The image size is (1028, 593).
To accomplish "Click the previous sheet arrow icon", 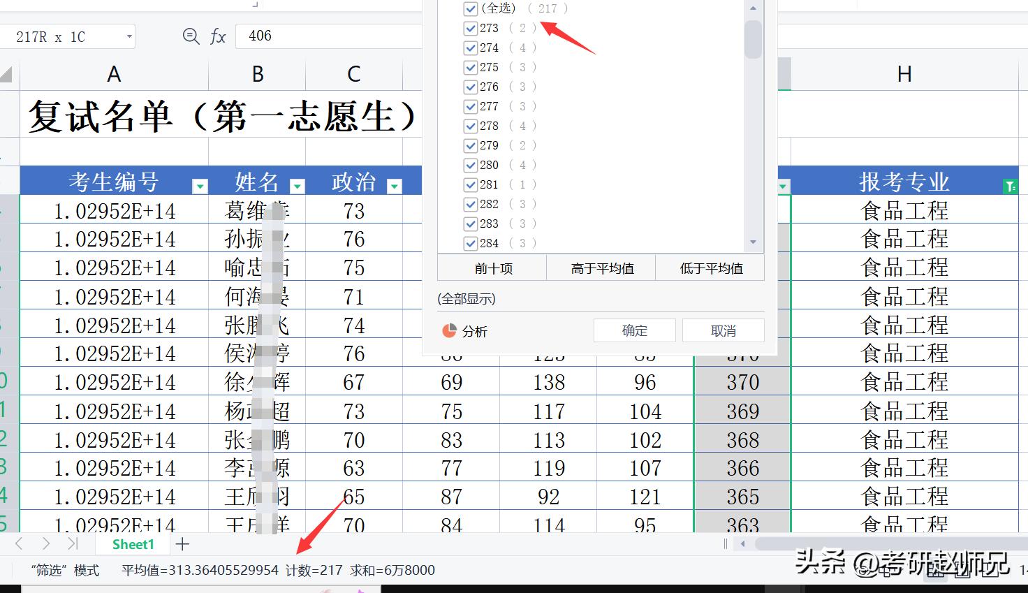I will pos(19,543).
